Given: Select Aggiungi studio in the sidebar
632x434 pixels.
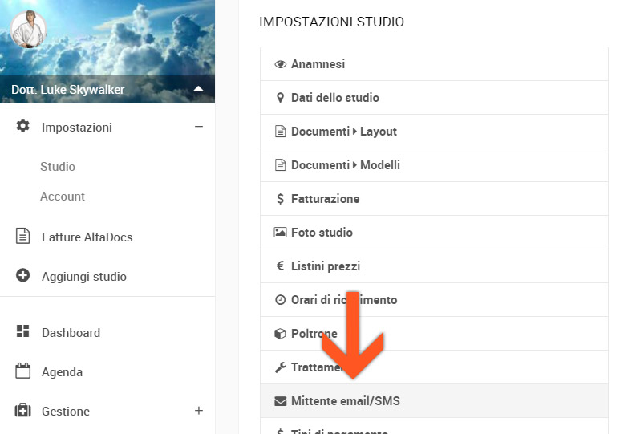Looking at the screenshot, I should pyautogui.click(x=83, y=277).
